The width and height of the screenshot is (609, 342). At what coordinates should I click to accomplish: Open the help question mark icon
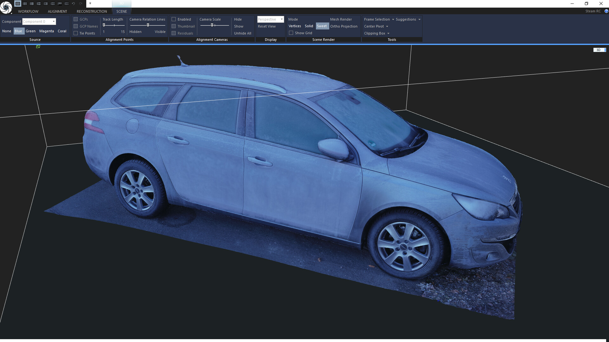coord(606,11)
